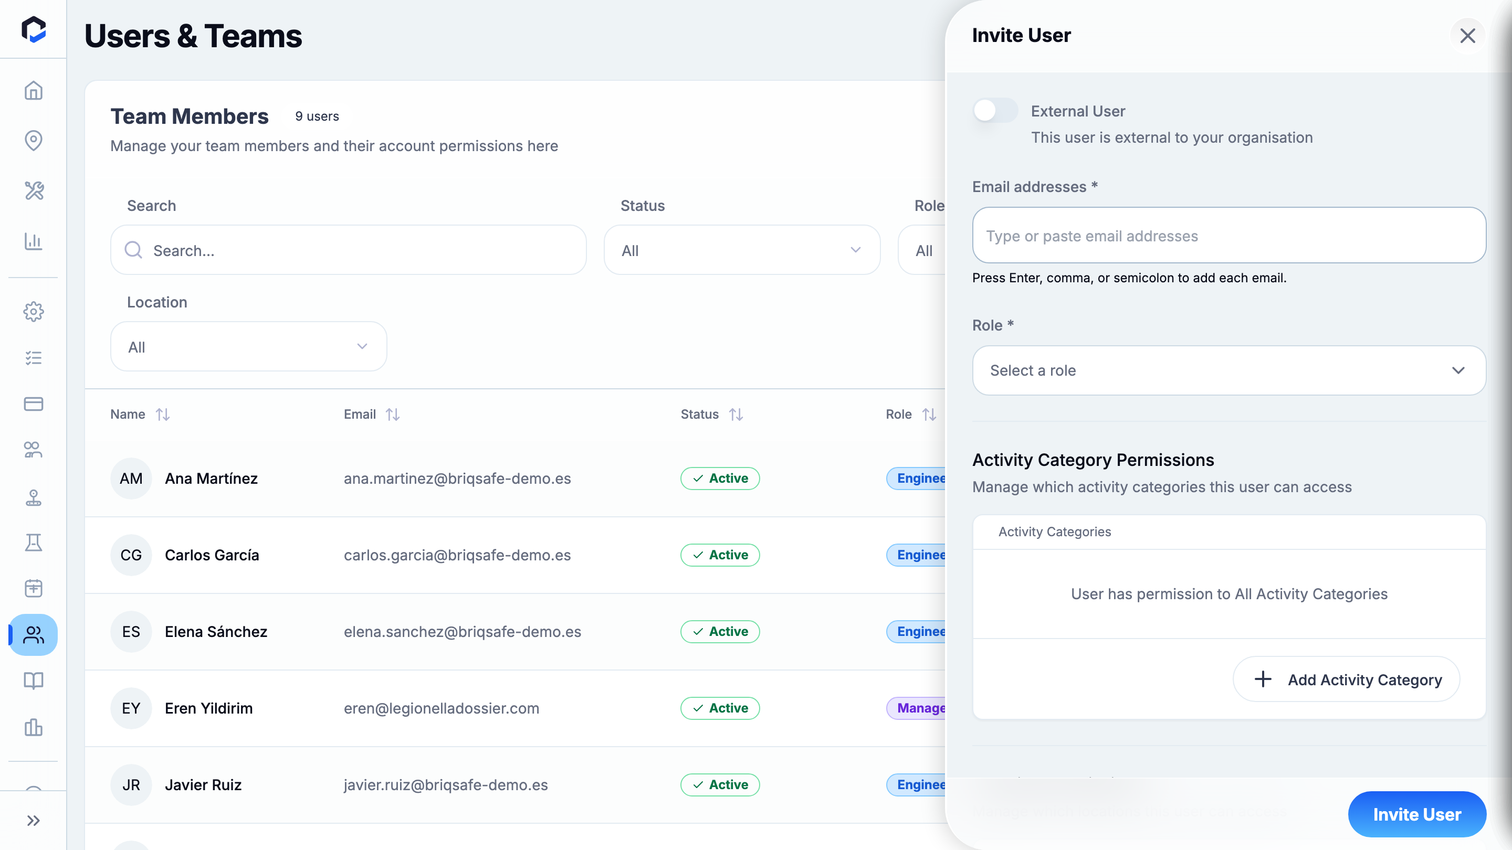Click the 9 users count label
The image size is (1512, 850).
tap(317, 116)
